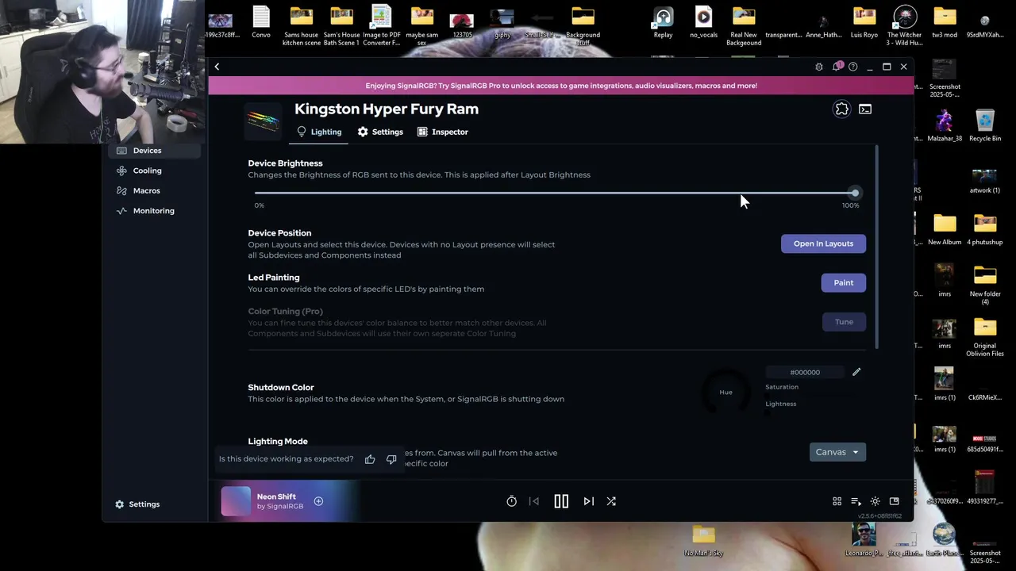Click the Malzahar_38 desktop icon
The image size is (1016, 571).
[x=945, y=125]
